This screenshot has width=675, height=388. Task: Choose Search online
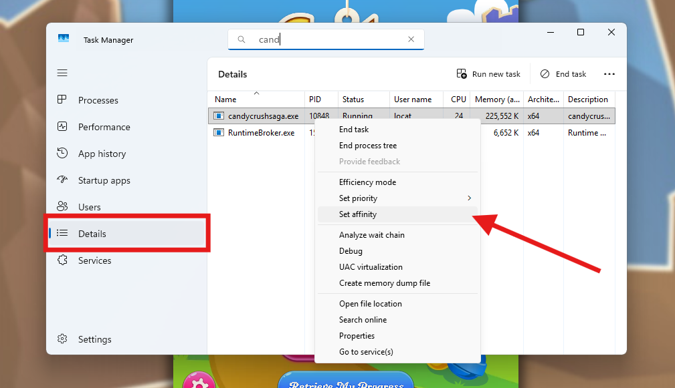coord(398,320)
